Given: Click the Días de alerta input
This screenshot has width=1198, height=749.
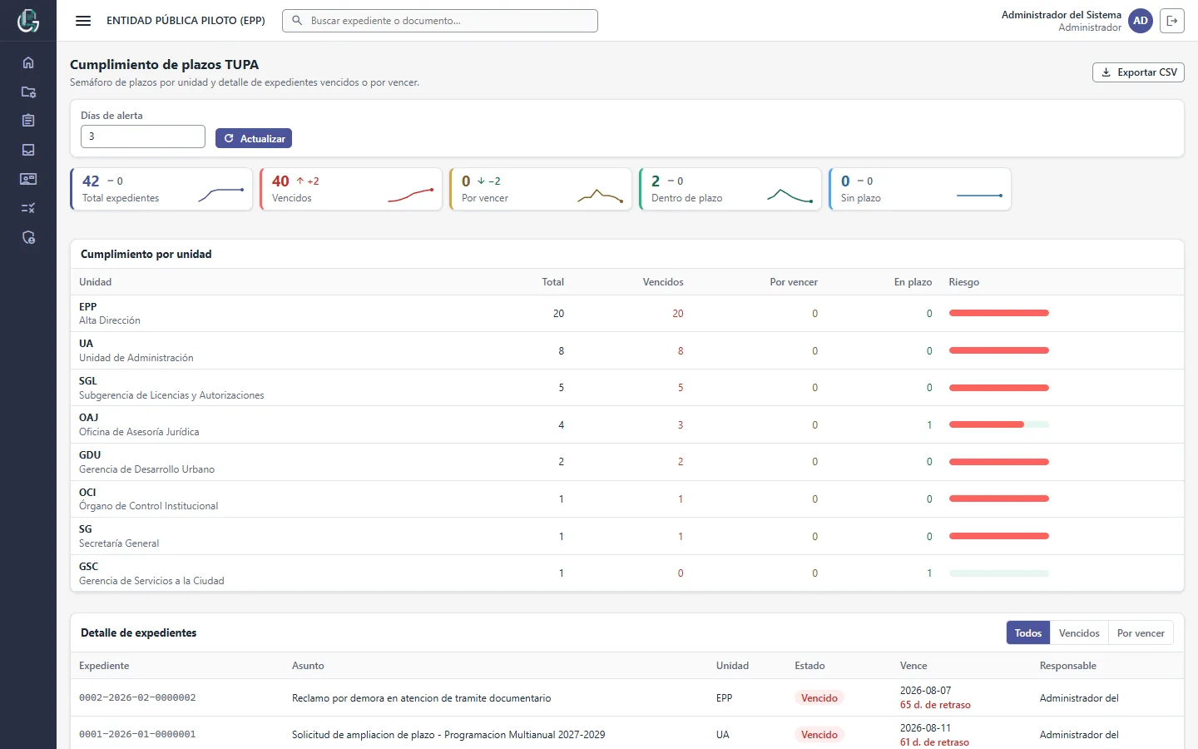Looking at the screenshot, I should 143,136.
